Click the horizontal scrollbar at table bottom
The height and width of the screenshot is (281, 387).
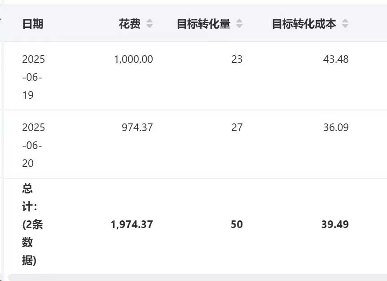point(198,277)
